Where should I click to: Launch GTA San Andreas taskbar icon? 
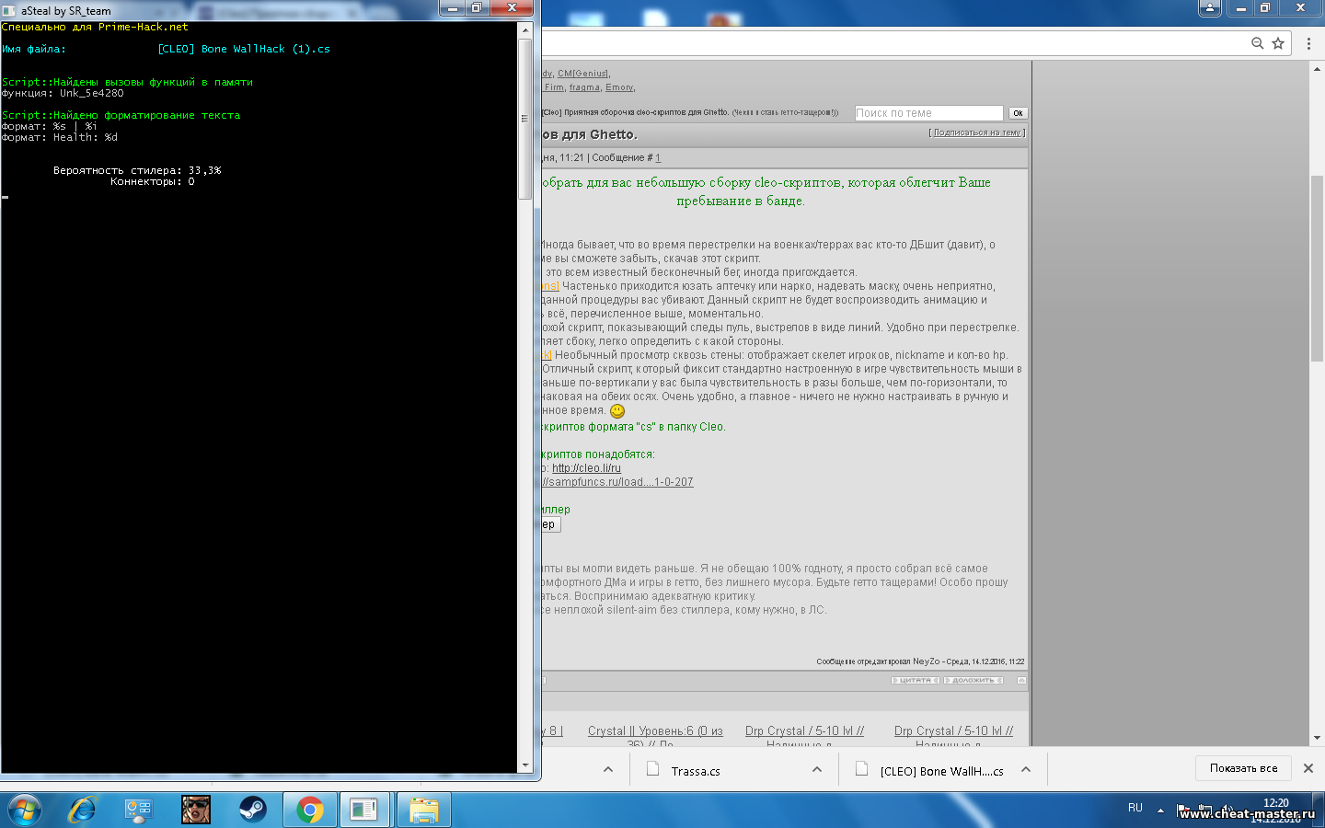click(x=195, y=810)
